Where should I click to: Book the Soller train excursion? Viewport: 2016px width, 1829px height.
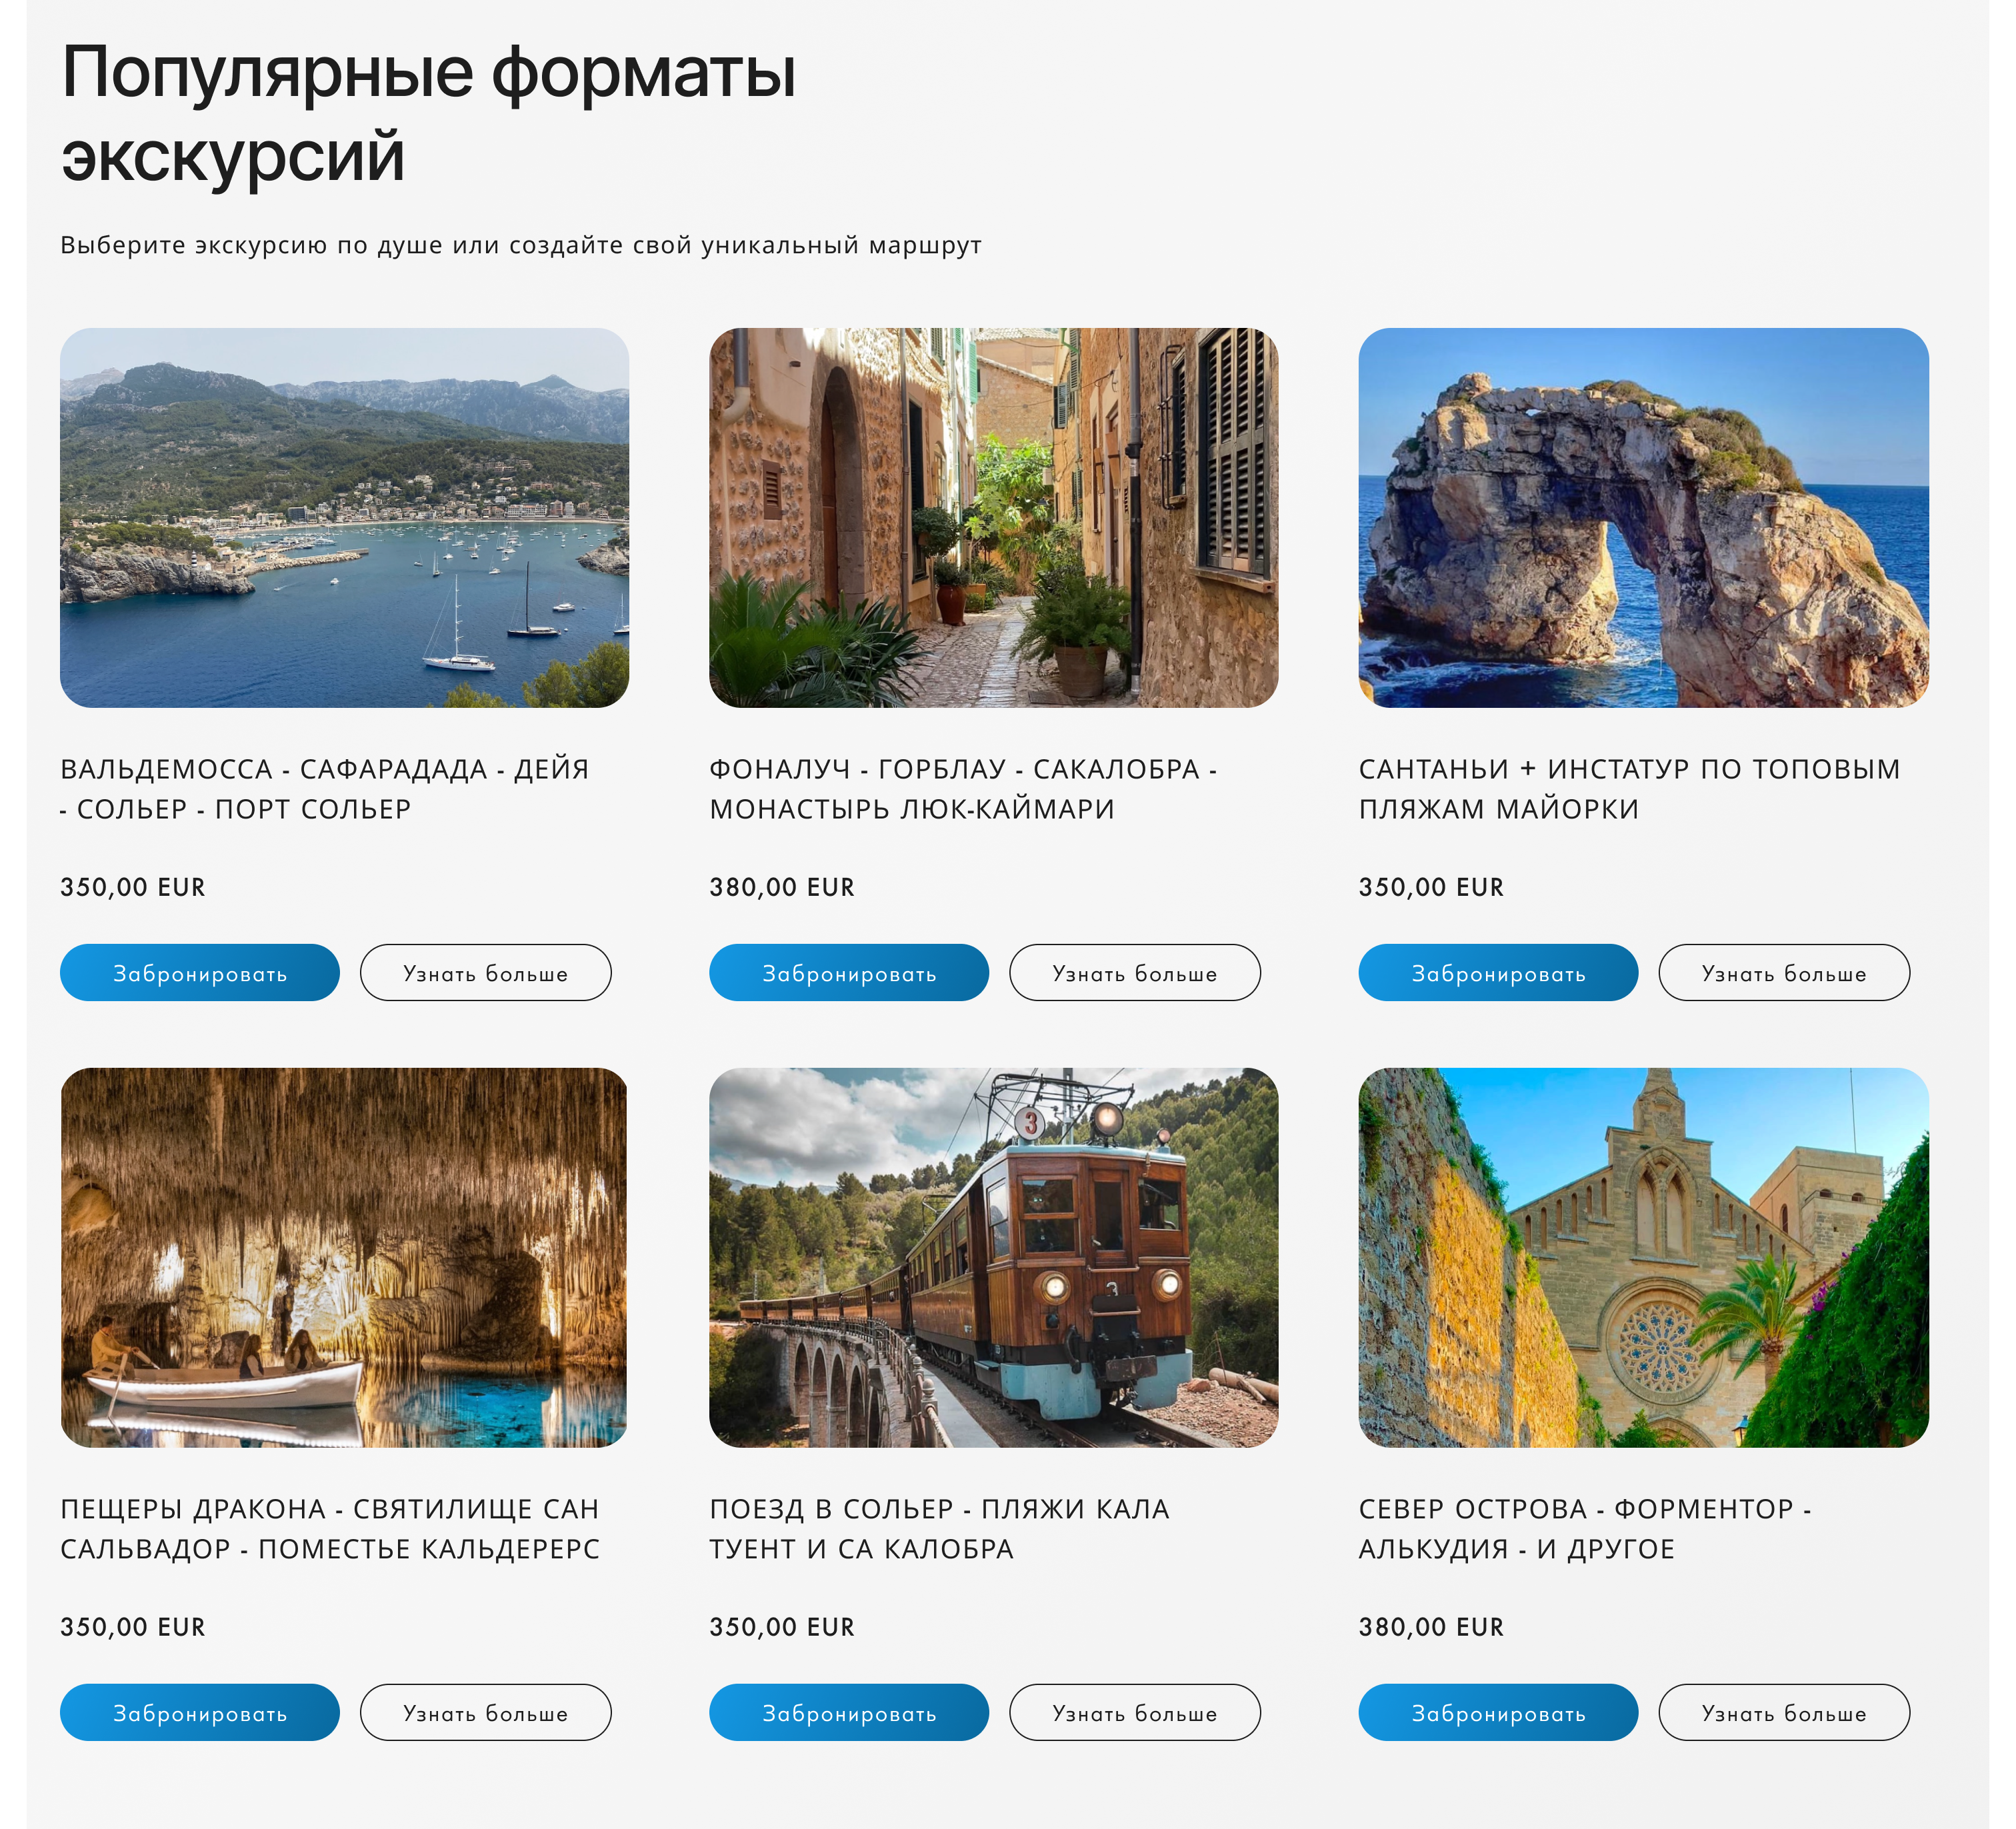click(848, 1712)
